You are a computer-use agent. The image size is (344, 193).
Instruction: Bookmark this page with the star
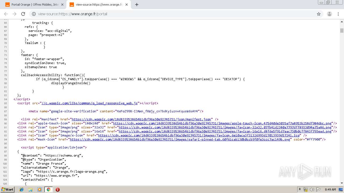319,14
